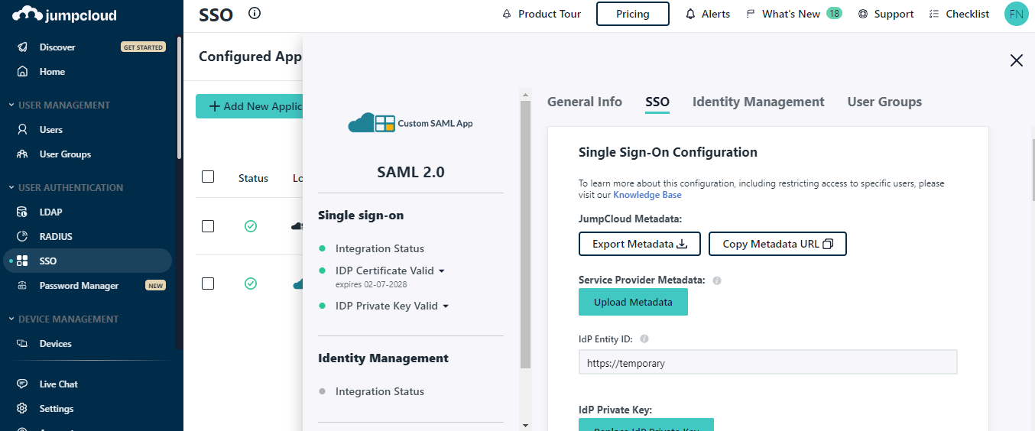Click info icon next to IdP Entity ID

(644, 339)
